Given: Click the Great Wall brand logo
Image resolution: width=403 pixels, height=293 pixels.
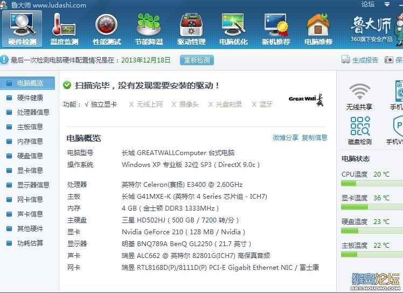Looking at the screenshot, I should [306, 100].
